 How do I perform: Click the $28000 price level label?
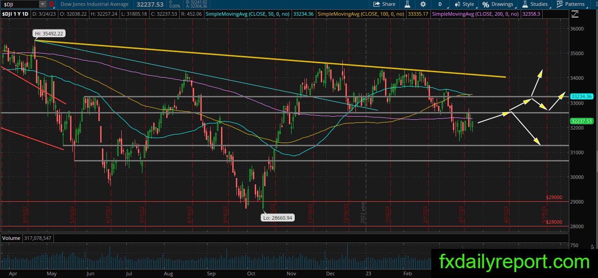[x=554, y=222]
